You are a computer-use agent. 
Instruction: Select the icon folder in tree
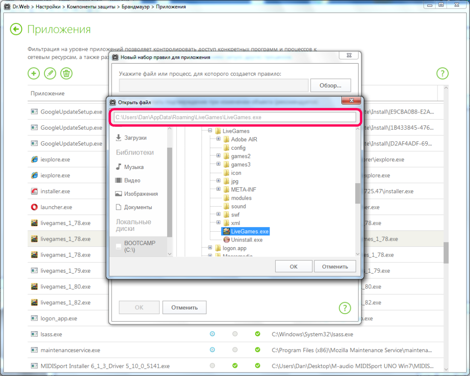click(232, 173)
